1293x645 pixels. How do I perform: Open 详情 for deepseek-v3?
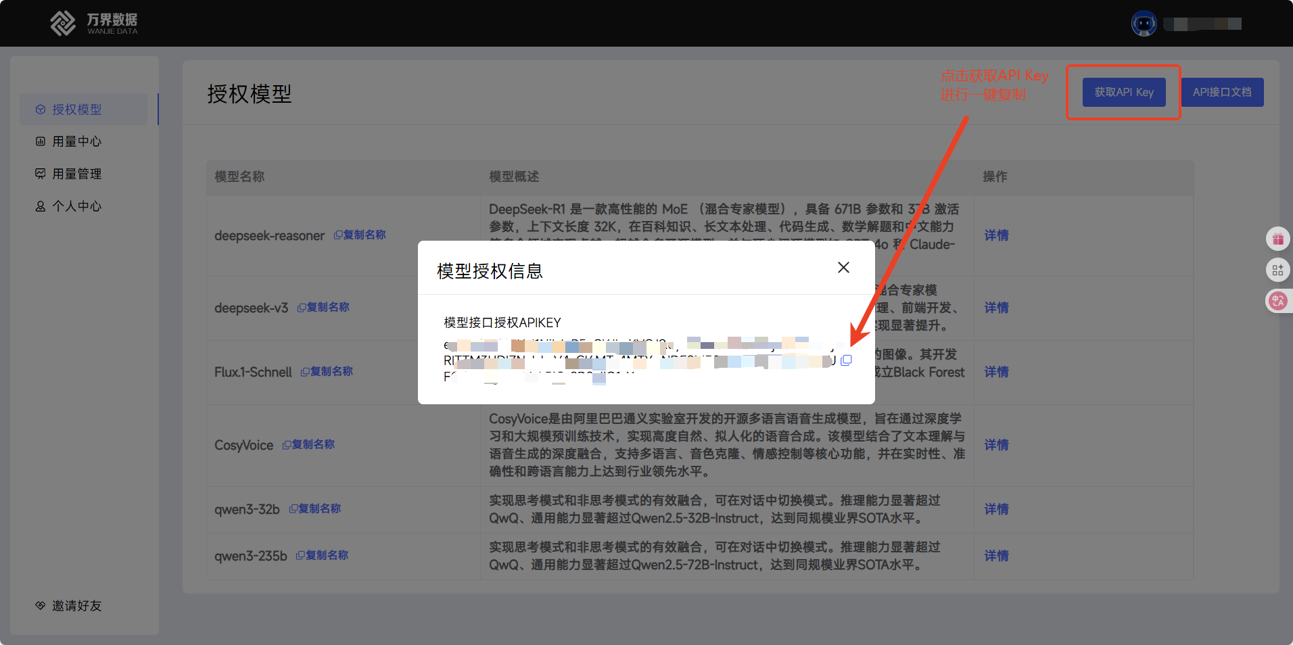tap(996, 308)
